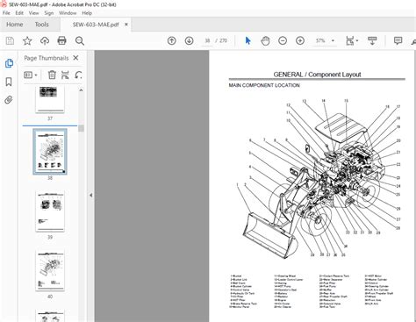
Task: Select page 39 thumbnail
Action: pyautogui.click(x=50, y=211)
